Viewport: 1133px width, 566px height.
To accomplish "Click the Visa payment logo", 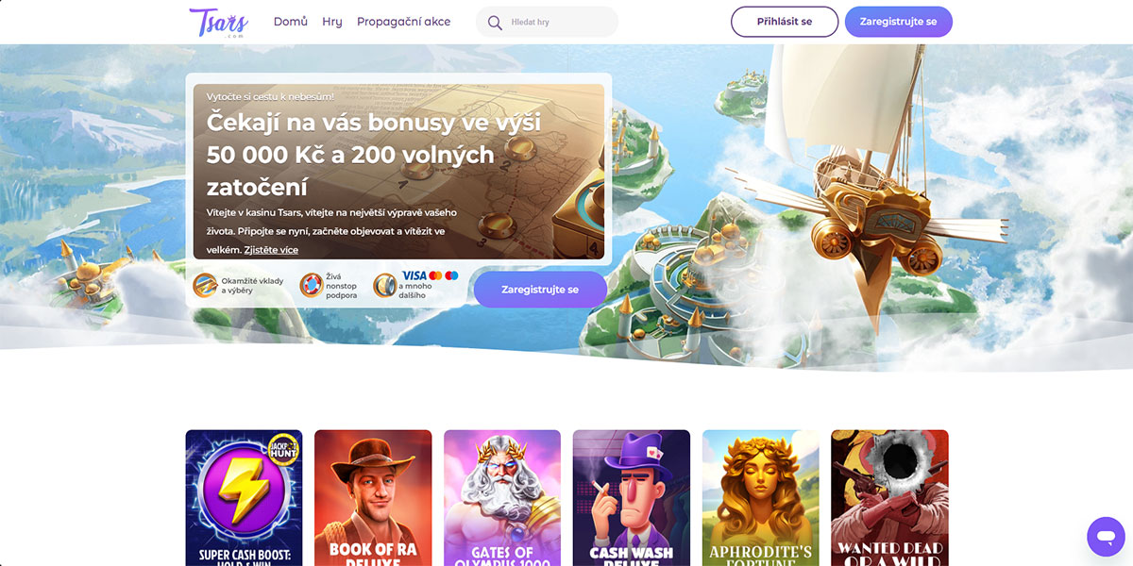I will [x=414, y=275].
